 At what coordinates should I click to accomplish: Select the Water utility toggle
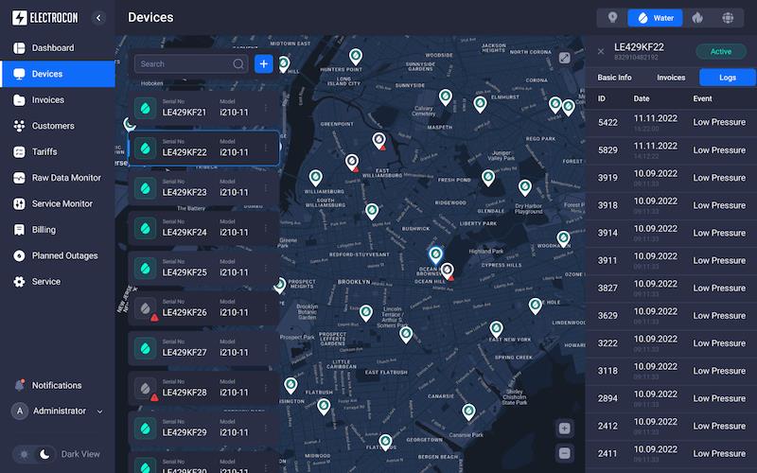655,17
